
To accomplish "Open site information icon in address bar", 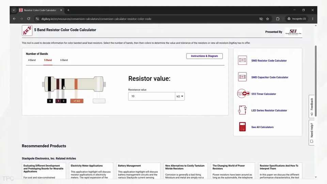I will [37, 19].
